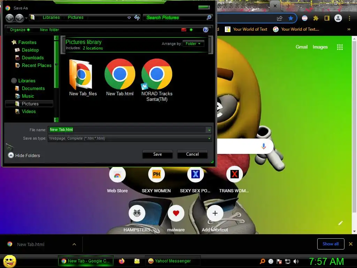Open recent locations dropdown beside navigation arrows

(x=26, y=18)
